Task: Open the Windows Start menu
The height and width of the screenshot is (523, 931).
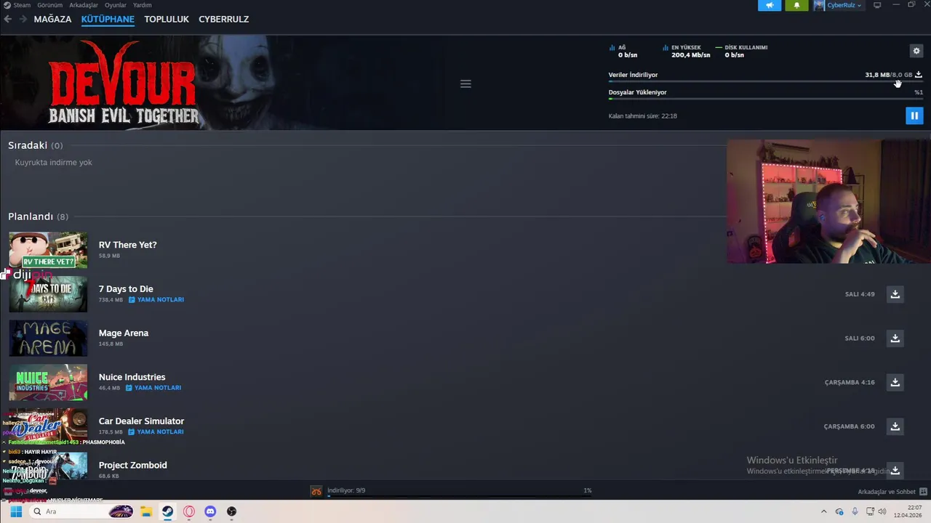Action: [x=16, y=511]
